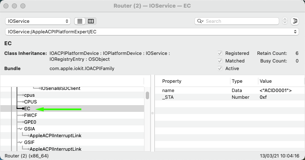Click the search result up stepper arrow
The image size is (305, 160).
(285, 19)
